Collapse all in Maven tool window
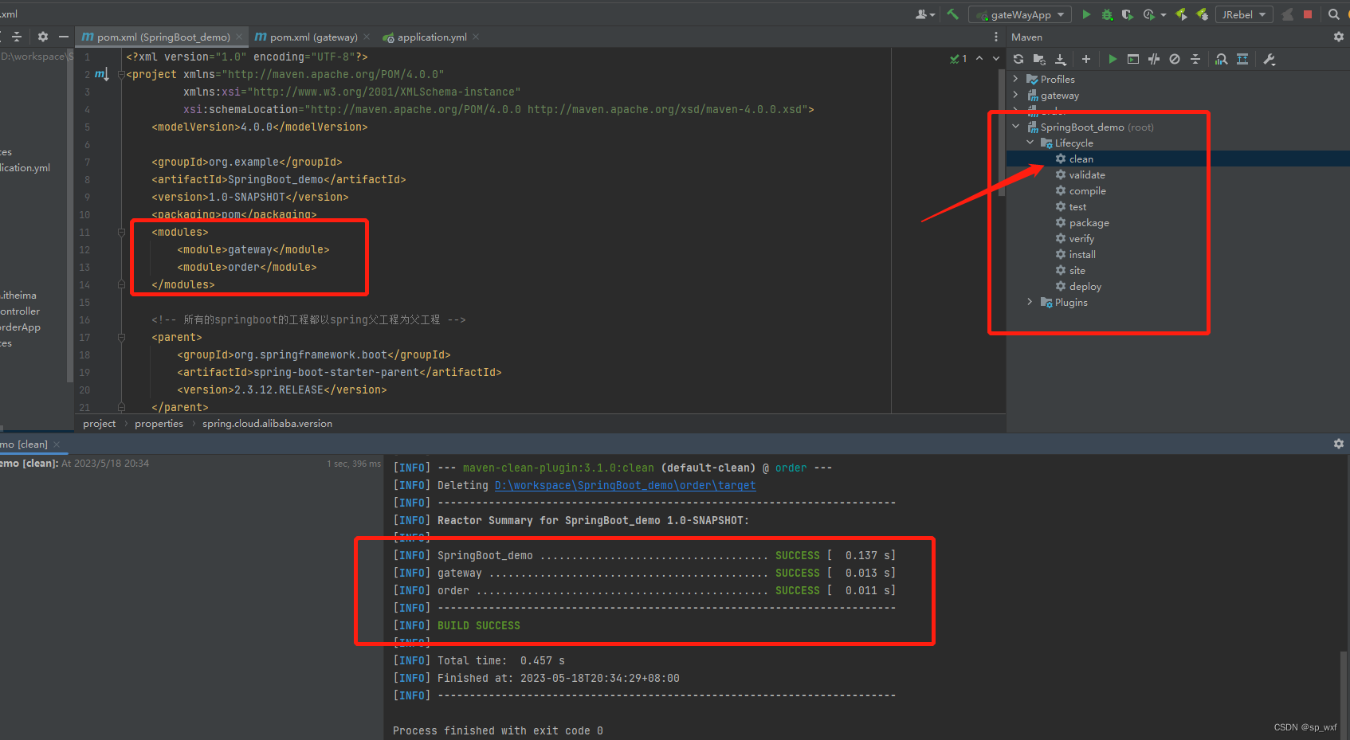 click(x=1195, y=59)
